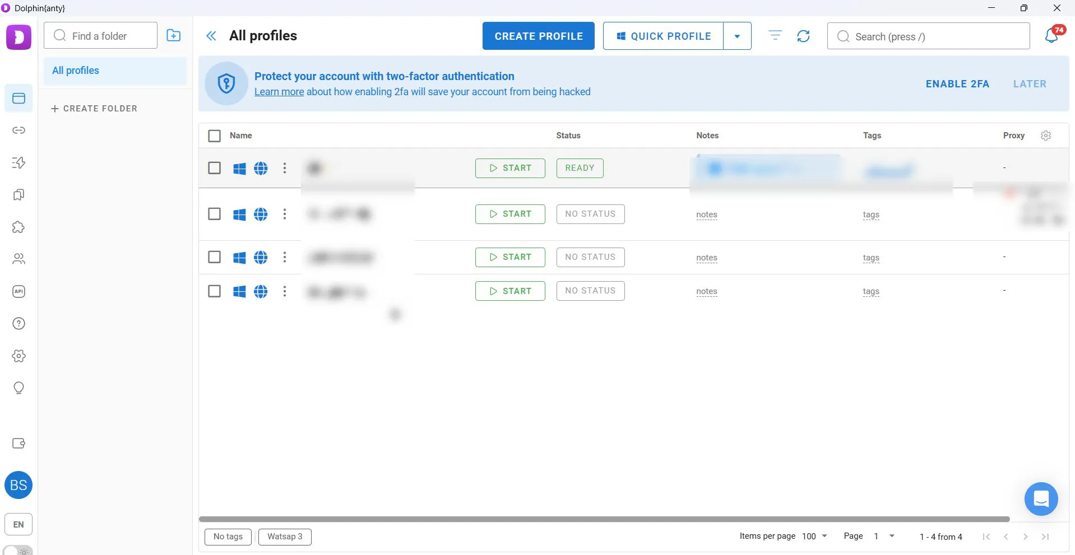Click the horizontal table scrollbar
1075x555 pixels.
click(x=604, y=519)
